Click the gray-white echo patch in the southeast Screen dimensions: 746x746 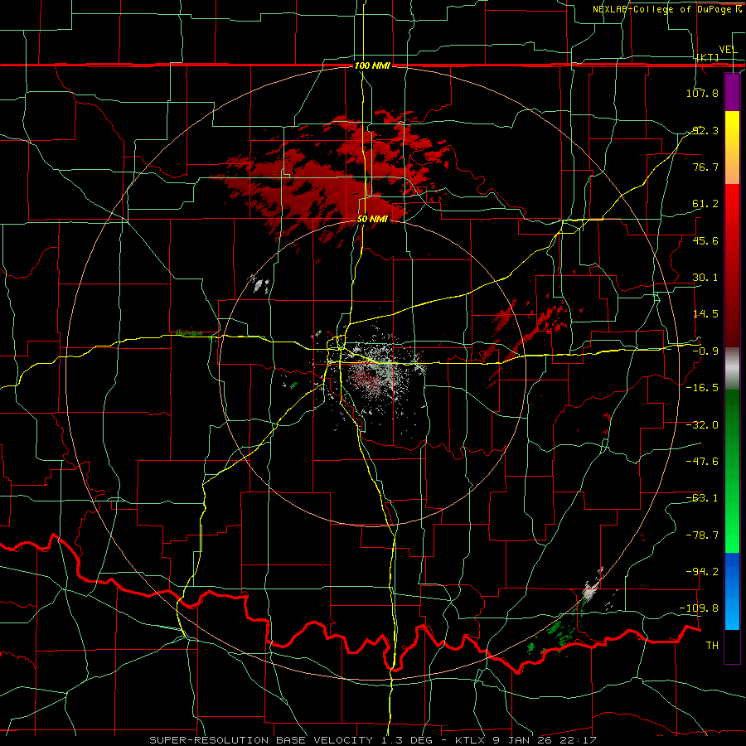point(591,590)
